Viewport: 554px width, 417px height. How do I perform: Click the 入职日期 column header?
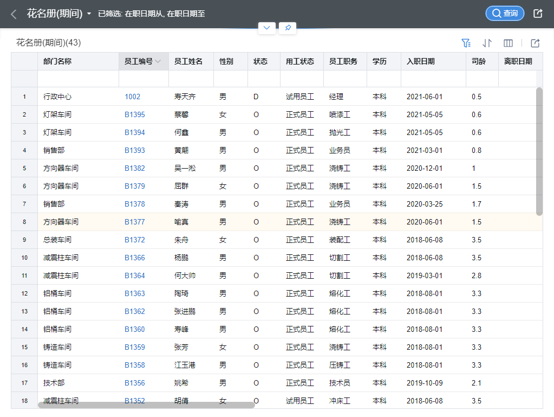(x=434, y=61)
